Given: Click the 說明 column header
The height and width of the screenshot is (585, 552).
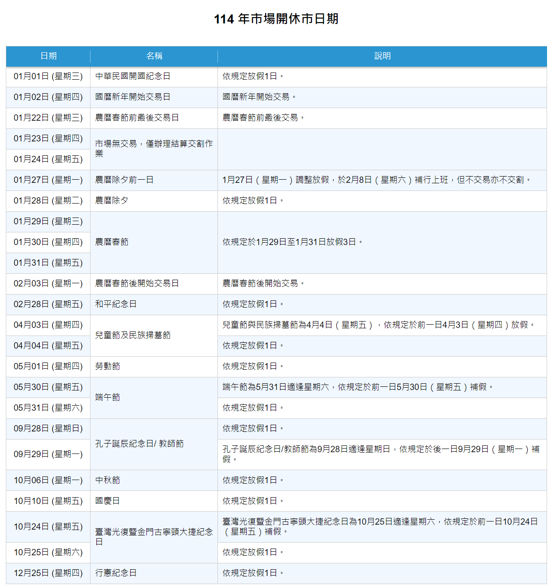Looking at the screenshot, I should (x=382, y=56).
